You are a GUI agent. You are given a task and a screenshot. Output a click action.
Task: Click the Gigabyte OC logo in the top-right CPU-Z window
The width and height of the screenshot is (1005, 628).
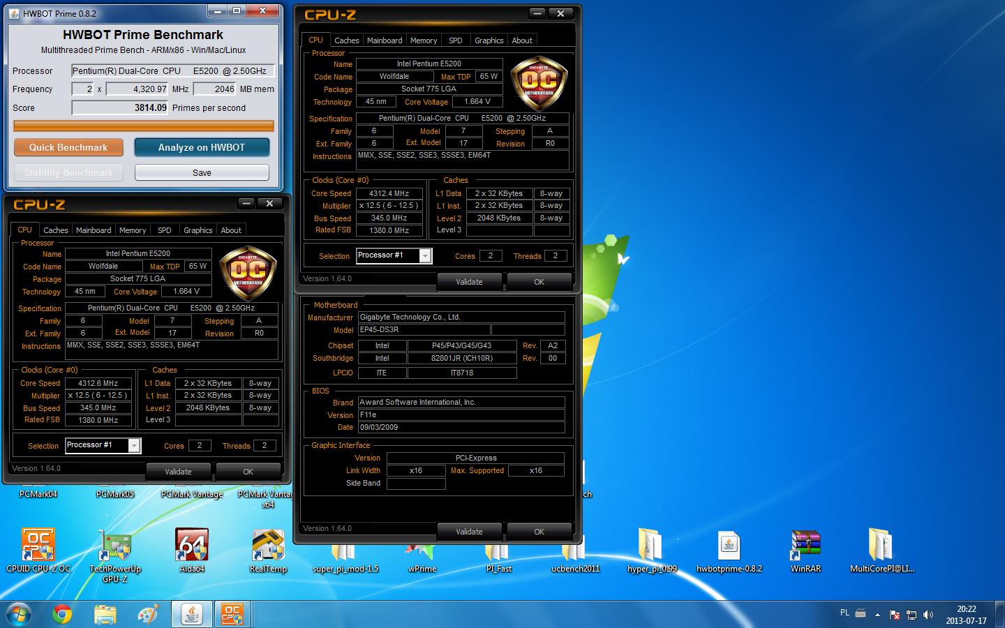539,83
